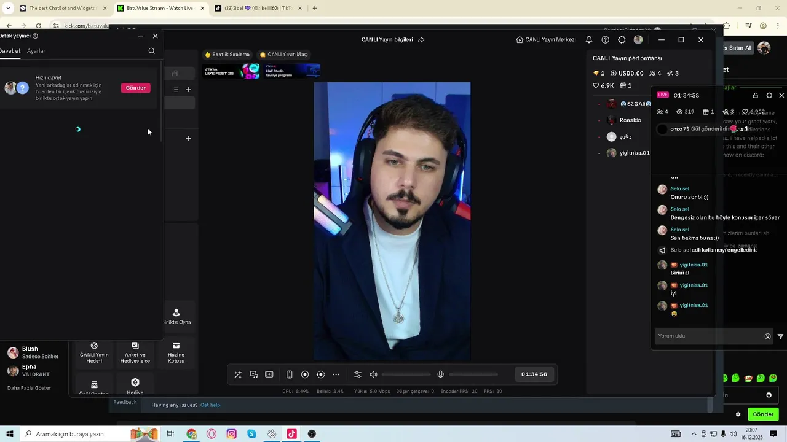
Task: Open emoji picker in Yorum ekle field
Action: pyautogui.click(x=767, y=336)
